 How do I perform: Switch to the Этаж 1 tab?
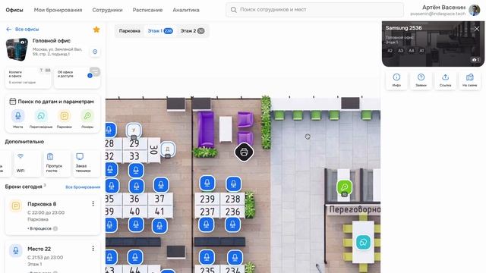[x=160, y=31]
